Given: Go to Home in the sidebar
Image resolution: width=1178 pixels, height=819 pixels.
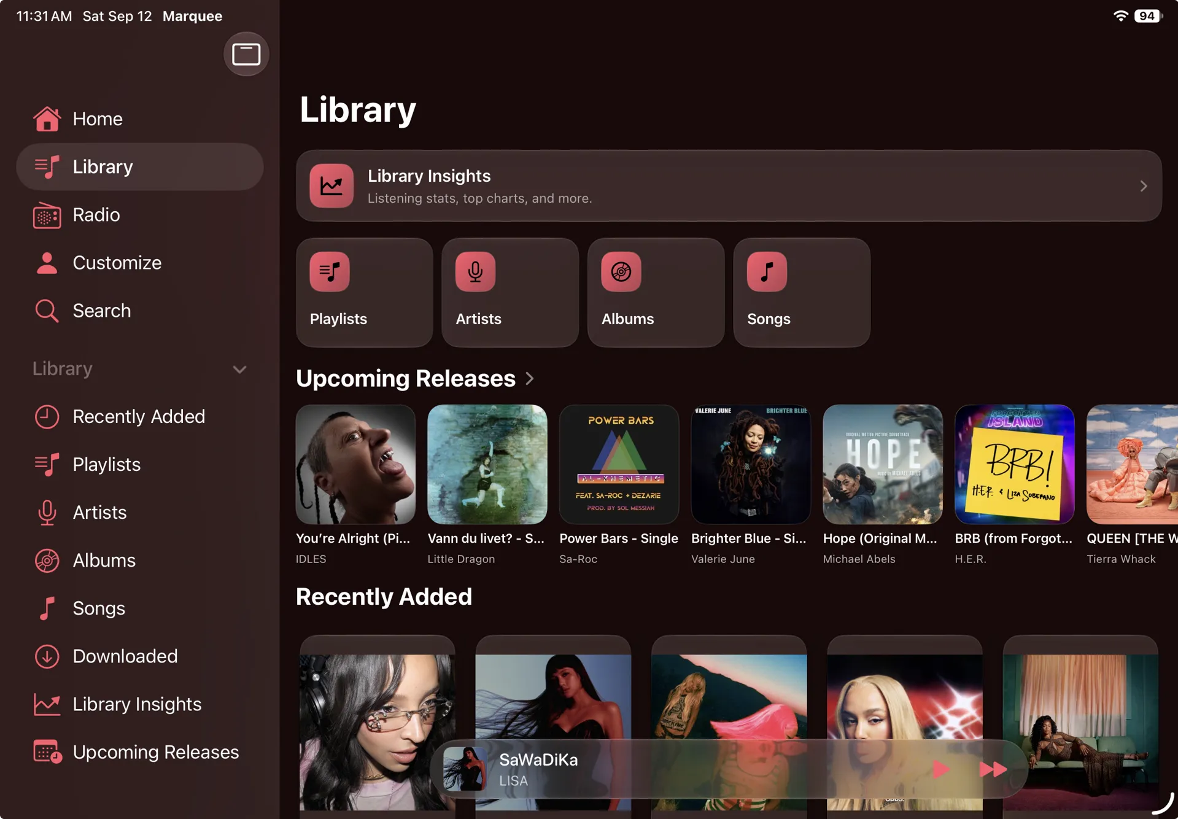Looking at the screenshot, I should coord(140,119).
